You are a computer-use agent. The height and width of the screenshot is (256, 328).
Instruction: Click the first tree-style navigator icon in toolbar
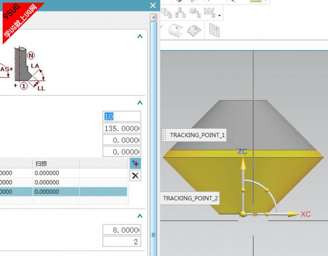[x=167, y=13]
